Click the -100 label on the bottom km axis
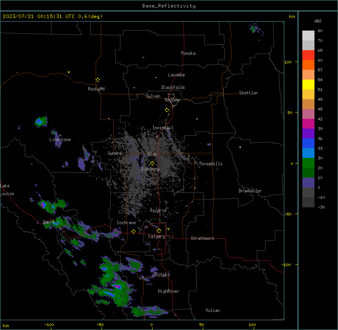338x330 pixels. 49,325
